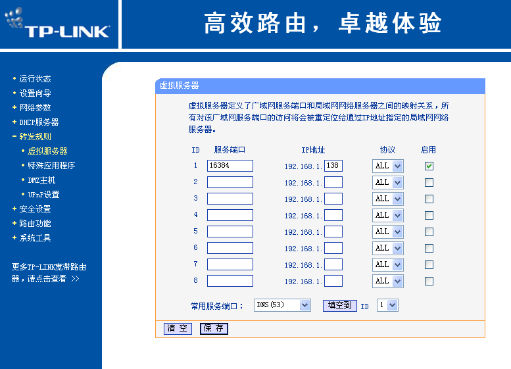
Task: Expand 网络参数 menu
Action: (35, 108)
